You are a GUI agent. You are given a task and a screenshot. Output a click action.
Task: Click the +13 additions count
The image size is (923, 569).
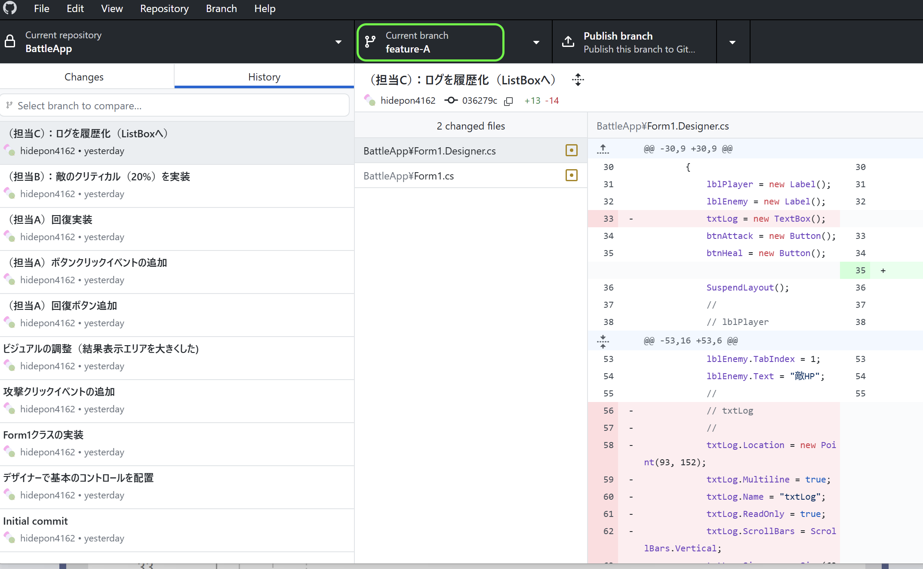(532, 101)
